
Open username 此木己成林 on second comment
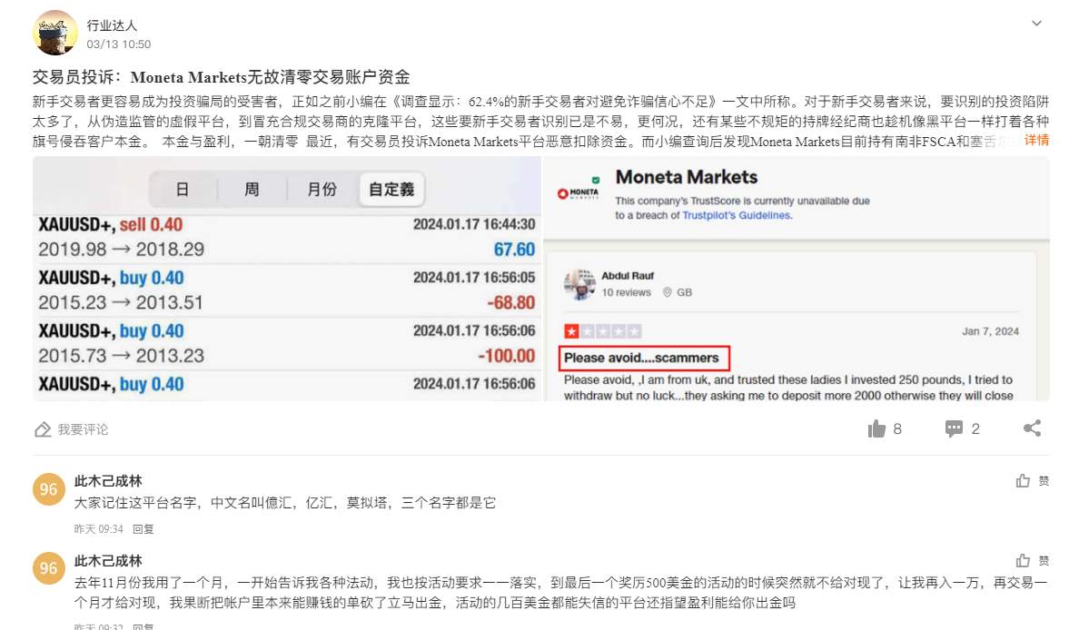point(108,560)
